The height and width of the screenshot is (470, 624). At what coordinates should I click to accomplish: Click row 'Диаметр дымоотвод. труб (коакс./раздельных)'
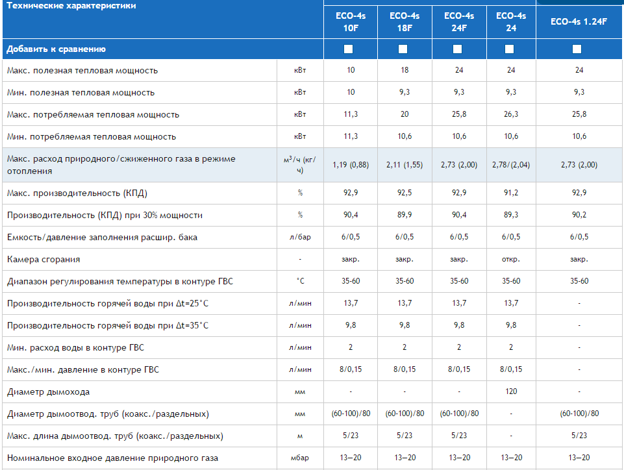click(312, 414)
